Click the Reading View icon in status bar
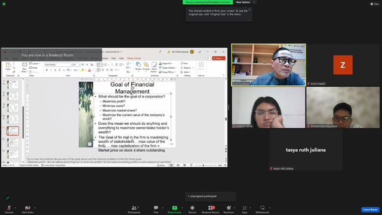 [184, 165]
